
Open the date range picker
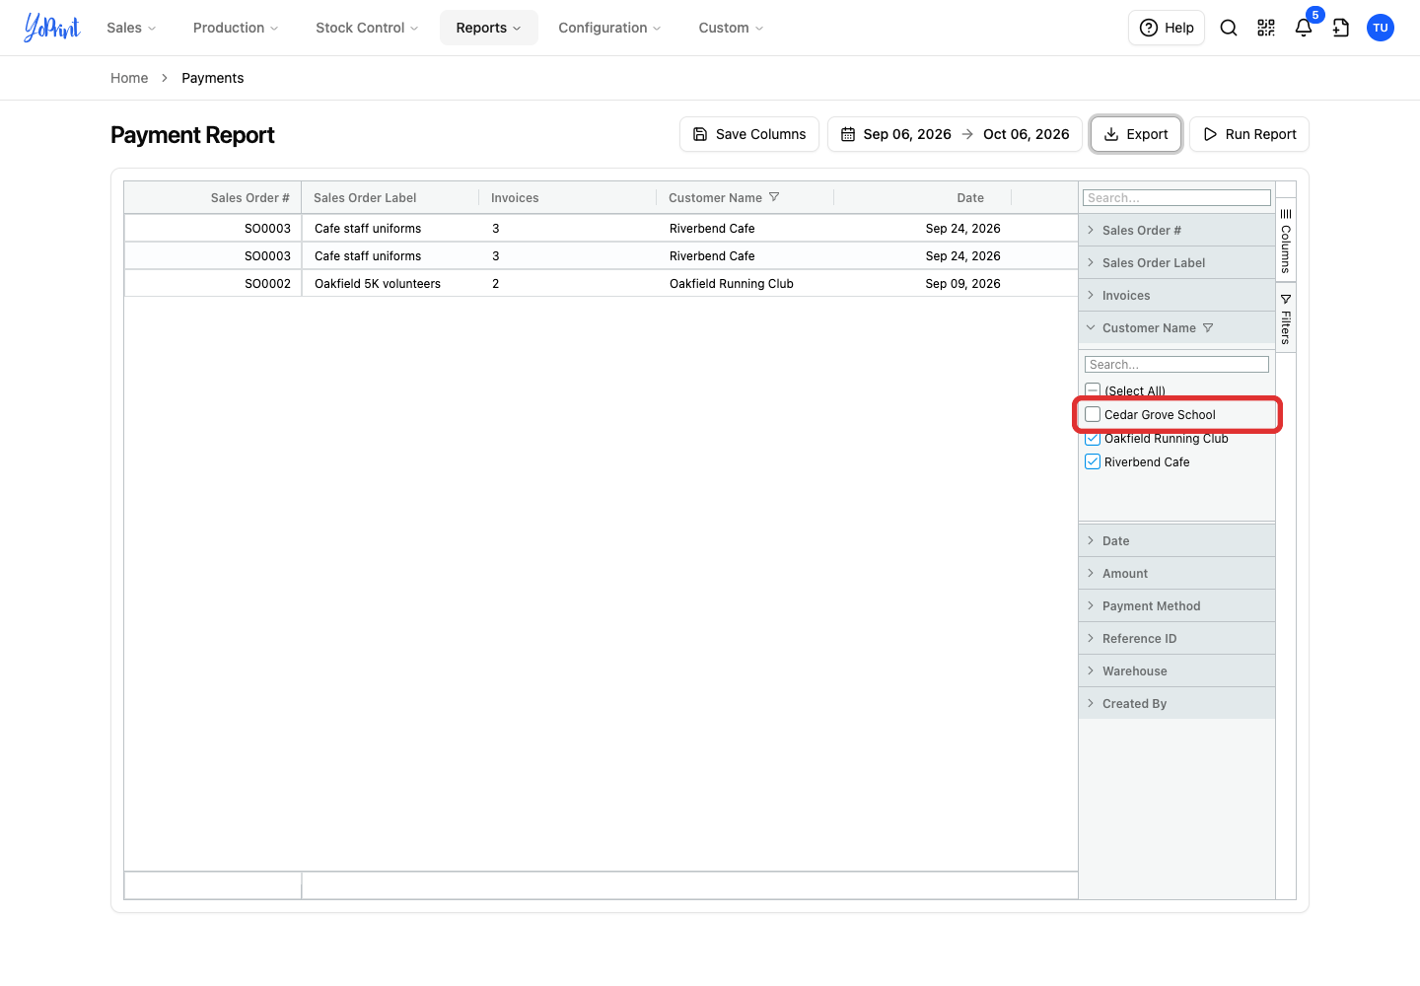tap(955, 134)
